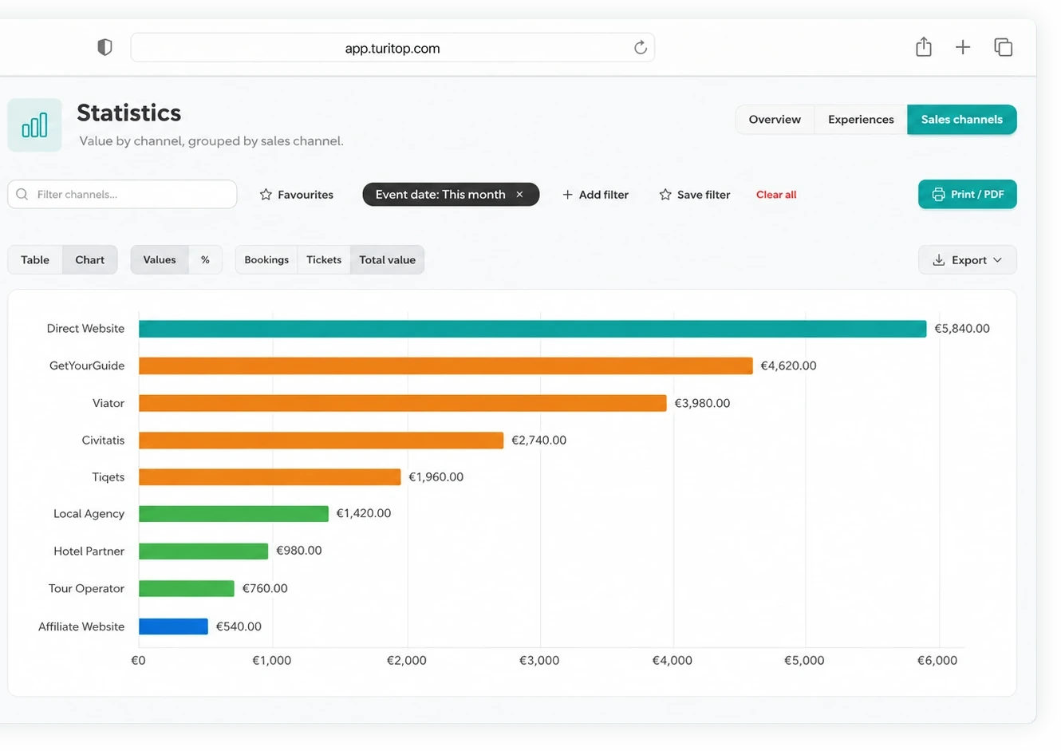
Task: Show the Tickets metric
Action: tap(324, 260)
